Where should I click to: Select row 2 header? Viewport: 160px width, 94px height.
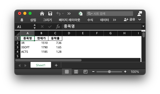tap(18, 43)
